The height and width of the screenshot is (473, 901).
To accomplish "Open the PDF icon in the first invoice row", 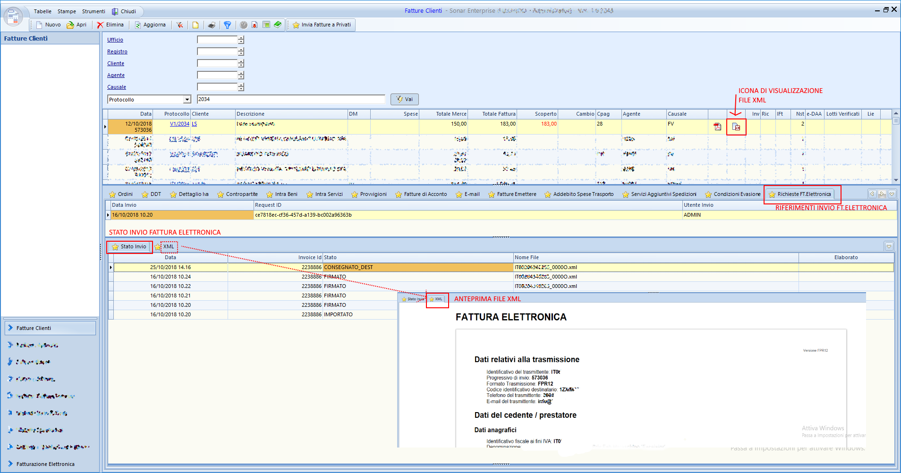I will [x=717, y=127].
